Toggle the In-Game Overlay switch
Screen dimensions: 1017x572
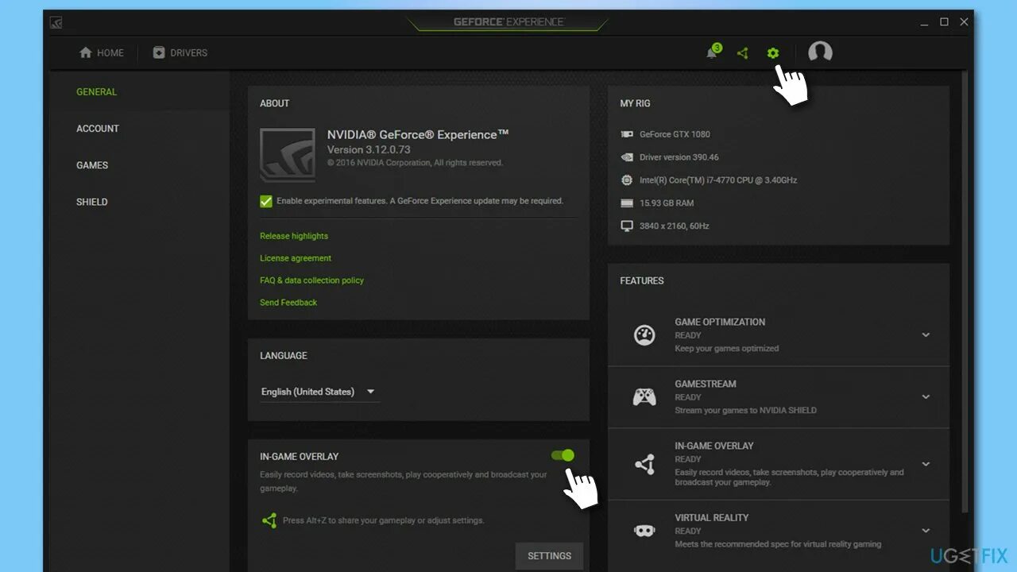tap(563, 455)
